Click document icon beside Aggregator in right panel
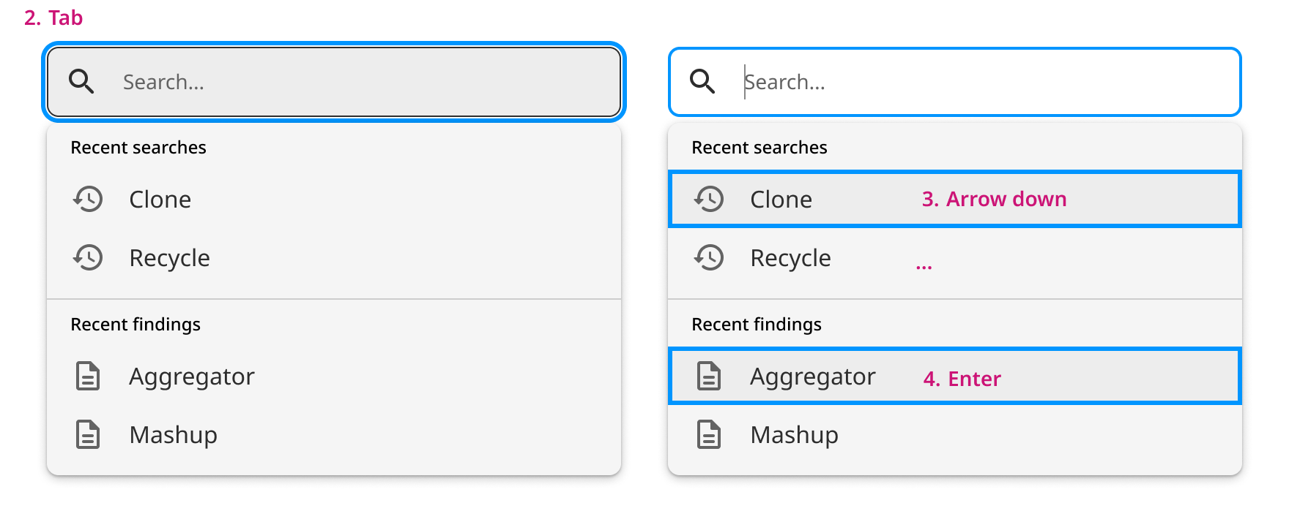 pyautogui.click(x=709, y=376)
